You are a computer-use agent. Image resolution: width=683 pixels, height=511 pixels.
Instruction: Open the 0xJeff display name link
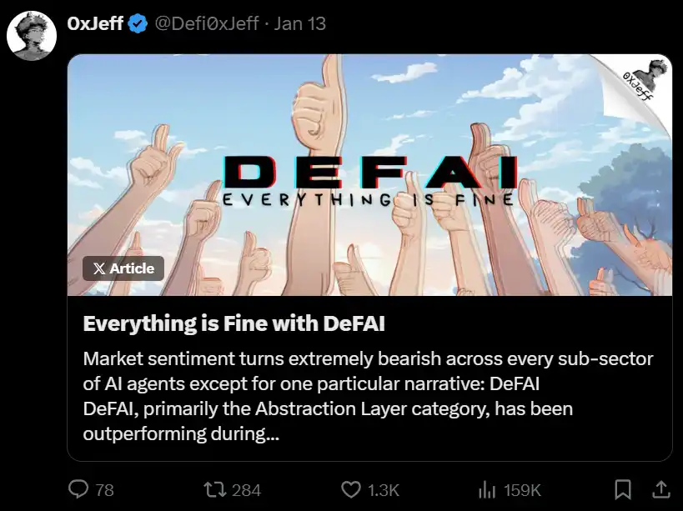95,24
